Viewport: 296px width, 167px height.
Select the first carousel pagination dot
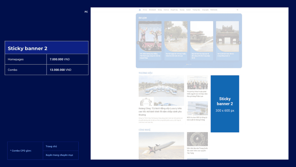pyautogui.click(x=187, y=64)
